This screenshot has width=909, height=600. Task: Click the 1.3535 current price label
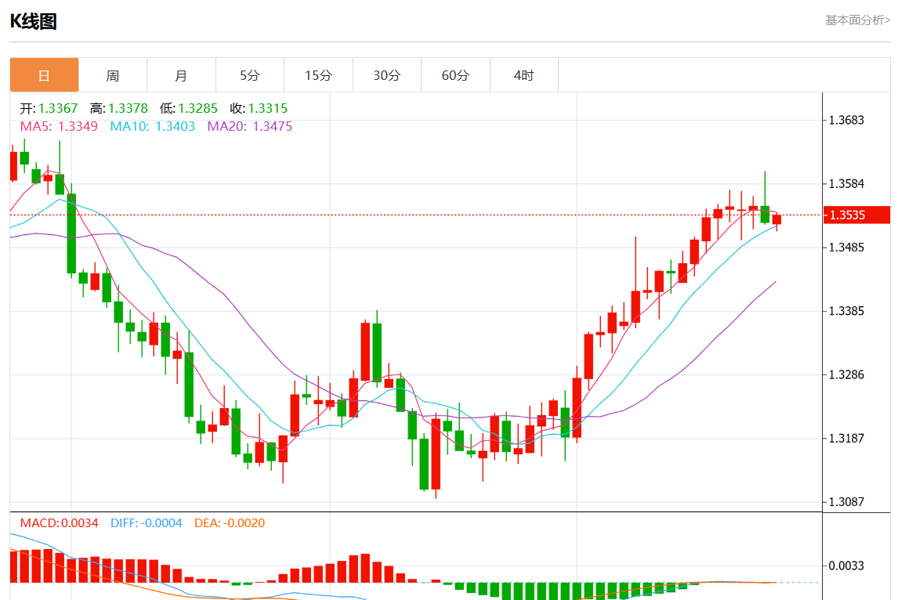(856, 215)
